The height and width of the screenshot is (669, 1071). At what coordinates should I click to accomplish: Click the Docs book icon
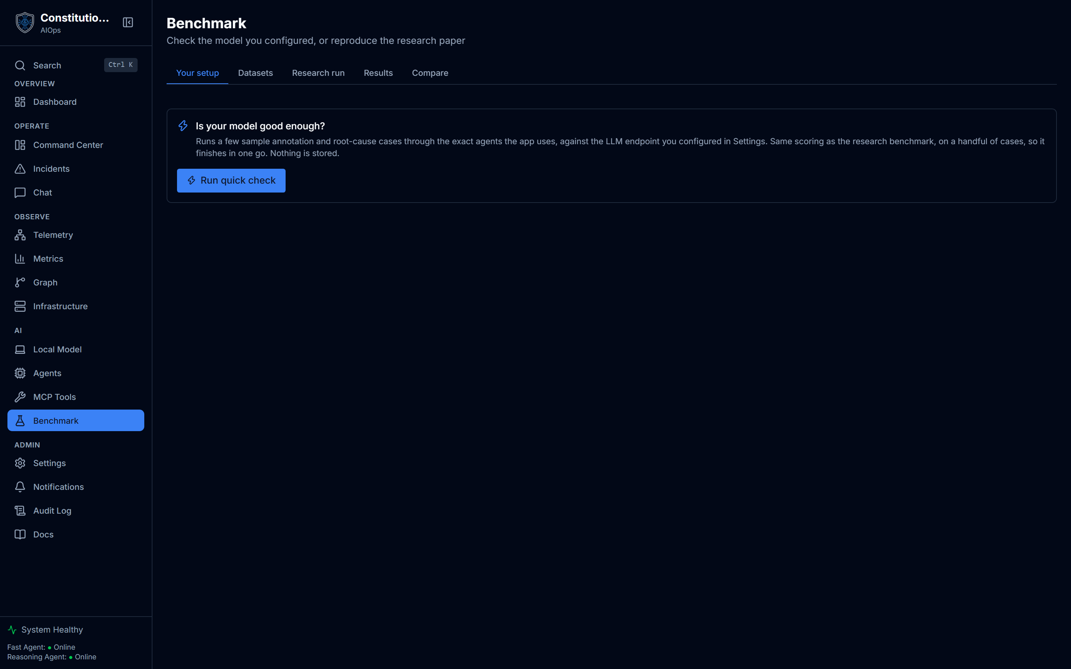[x=20, y=534]
